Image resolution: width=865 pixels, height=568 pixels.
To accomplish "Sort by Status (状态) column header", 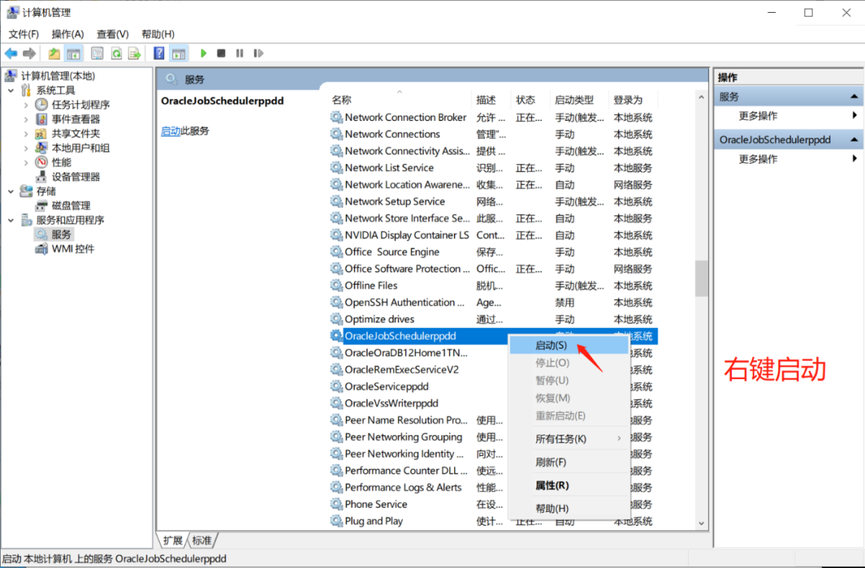I will click(530, 100).
